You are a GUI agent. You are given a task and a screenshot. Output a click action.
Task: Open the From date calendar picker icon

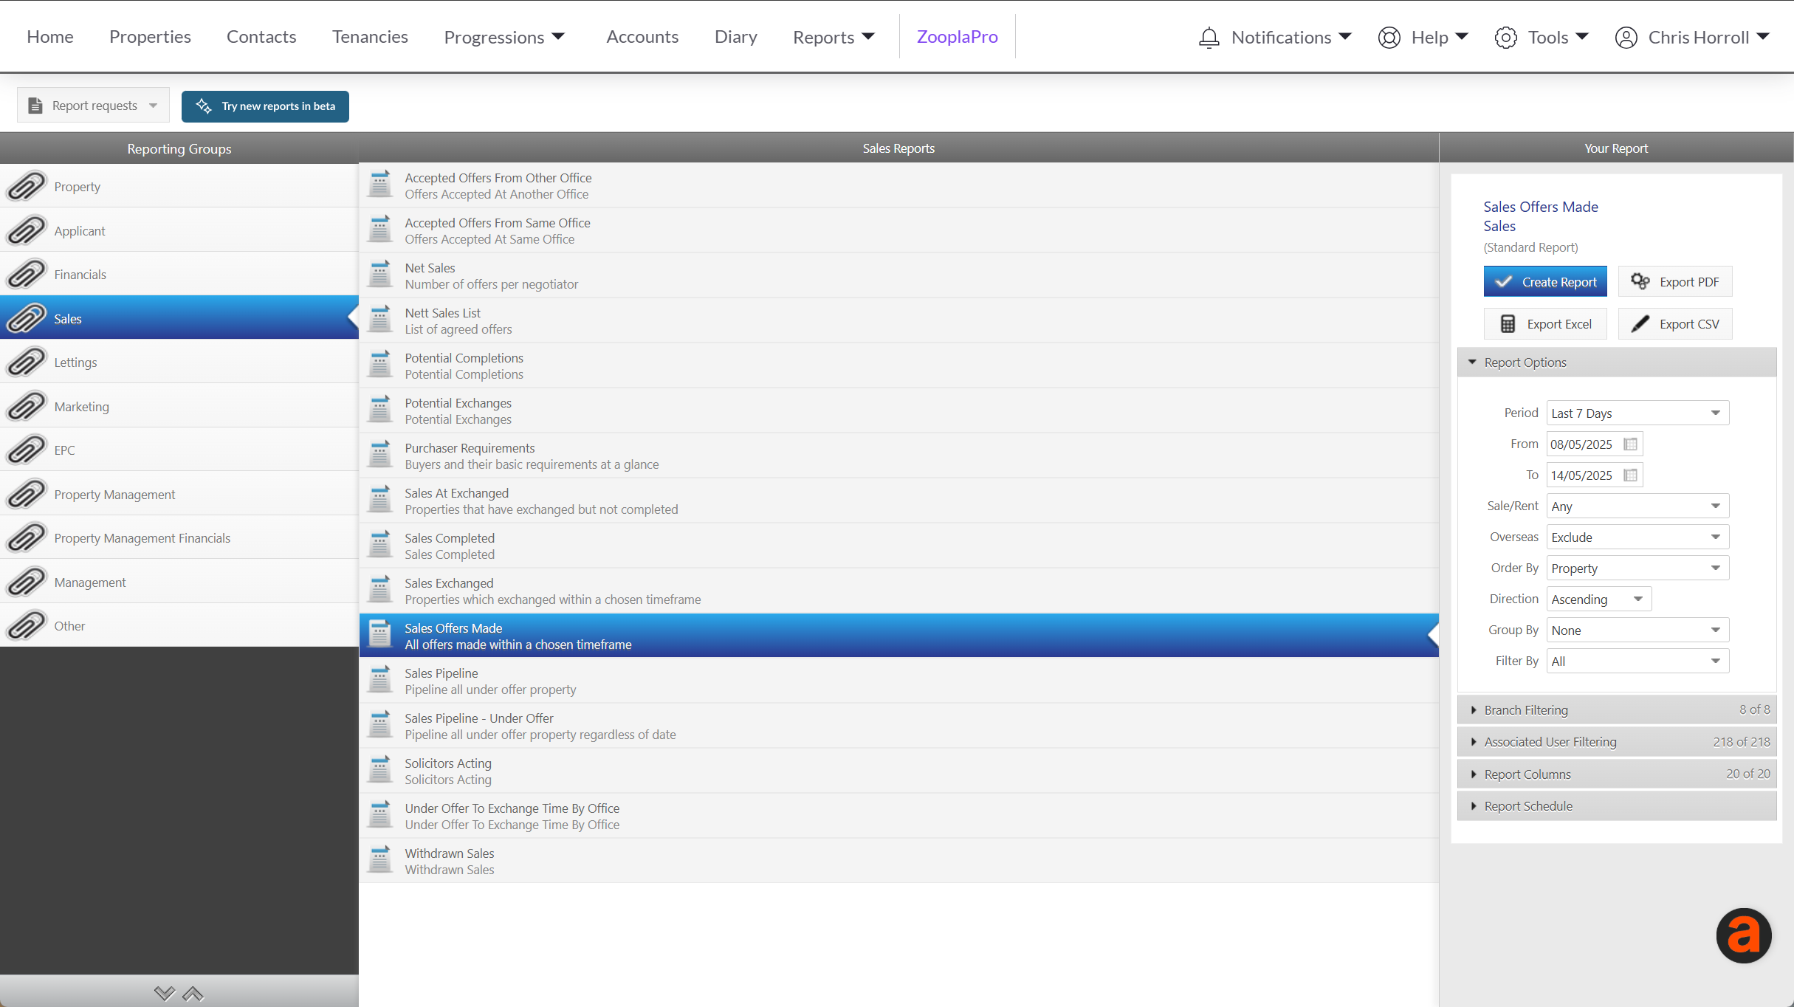(1630, 444)
